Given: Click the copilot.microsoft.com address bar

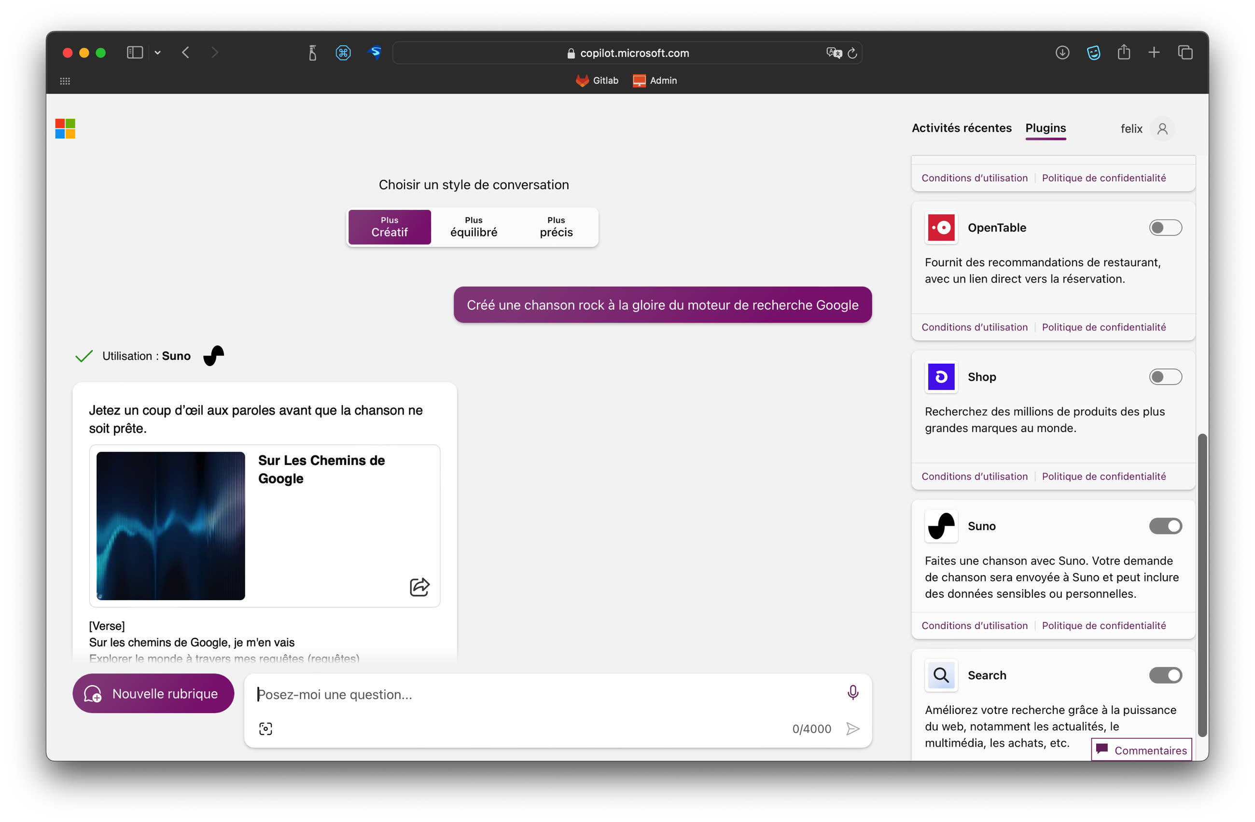Looking at the screenshot, I should click(x=627, y=53).
